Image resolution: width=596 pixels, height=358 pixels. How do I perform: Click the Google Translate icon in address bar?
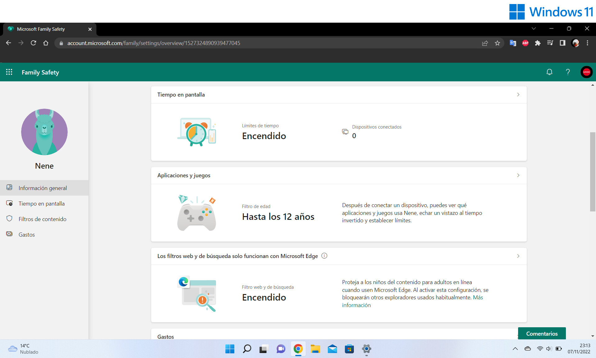point(513,43)
